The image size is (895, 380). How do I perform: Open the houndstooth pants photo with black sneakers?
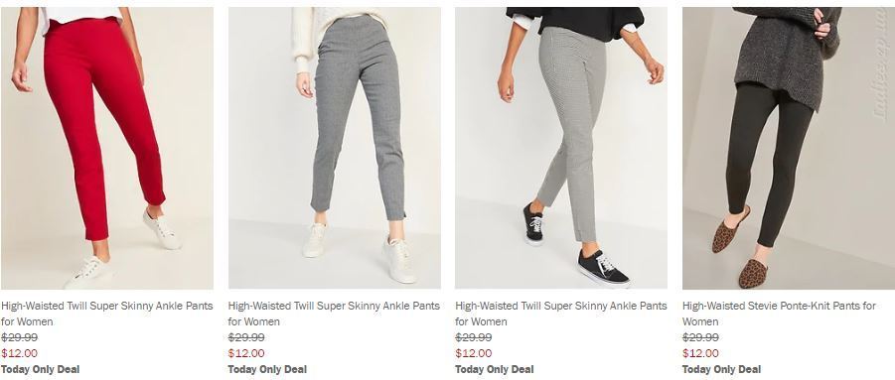(x=561, y=148)
